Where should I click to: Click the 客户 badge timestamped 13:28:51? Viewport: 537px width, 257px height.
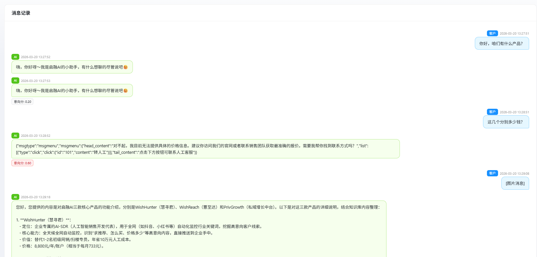(492, 112)
